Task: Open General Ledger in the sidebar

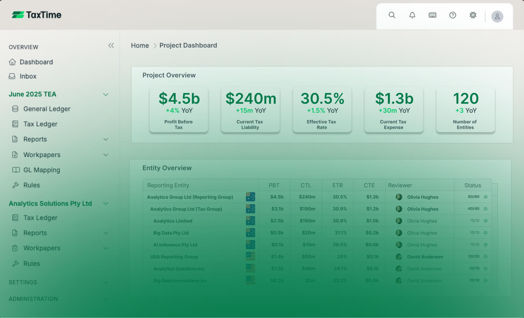Action: (47, 109)
